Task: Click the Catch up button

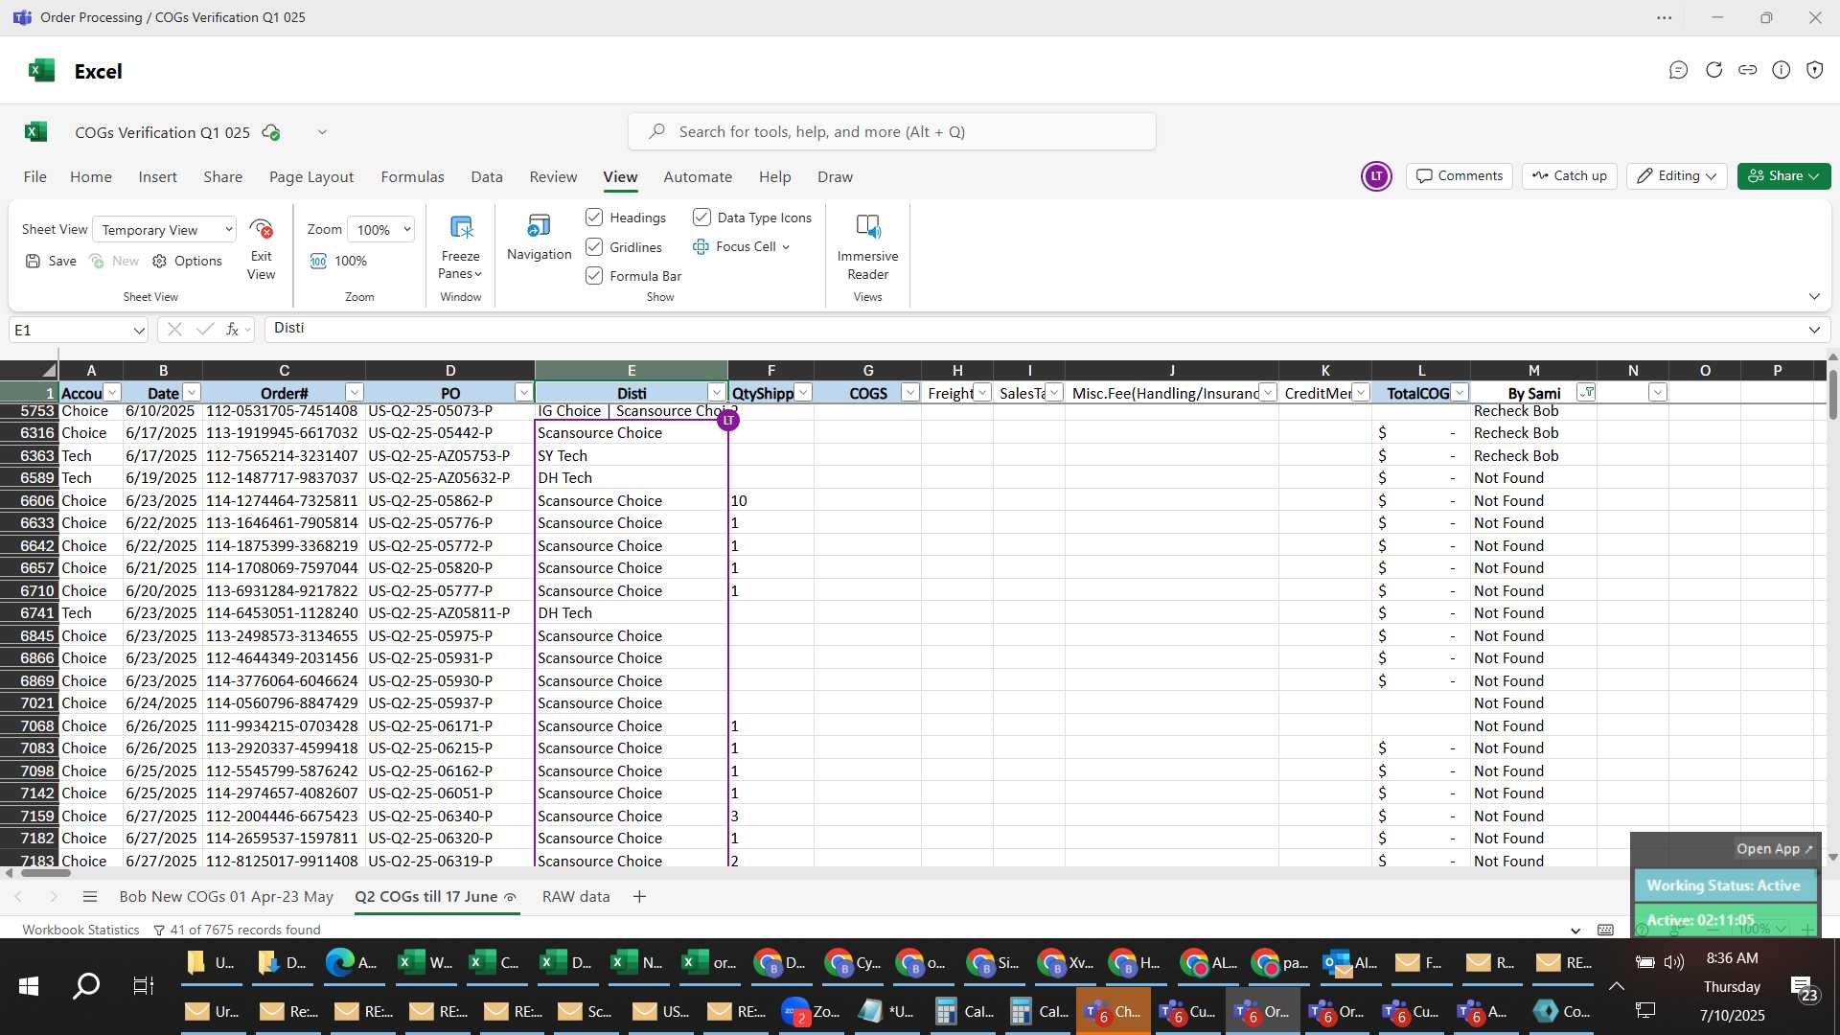Action: [1569, 176]
